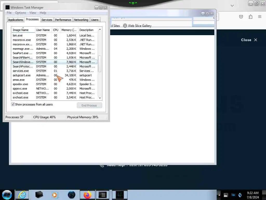The width and height of the screenshot is (266, 200).
Task: Click the End Process button
Action: 89,105
